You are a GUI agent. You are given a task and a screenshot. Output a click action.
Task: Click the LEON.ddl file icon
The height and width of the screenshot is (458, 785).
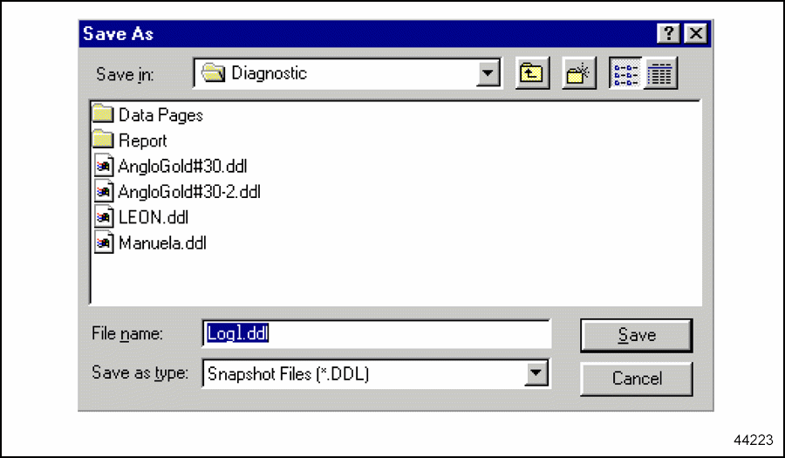(x=104, y=217)
